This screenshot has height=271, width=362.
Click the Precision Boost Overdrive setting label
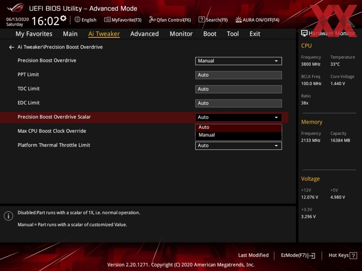pos(47,61)
